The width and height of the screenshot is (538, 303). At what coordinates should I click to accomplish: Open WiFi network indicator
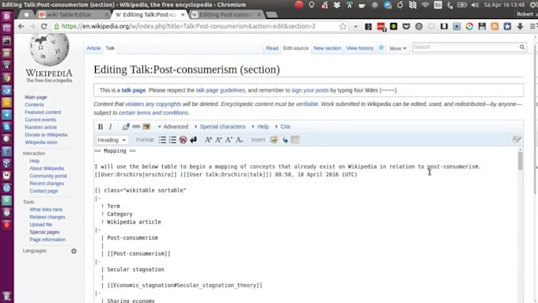pos(425,5)
